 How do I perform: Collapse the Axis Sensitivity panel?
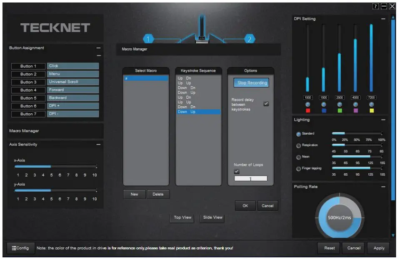(x=98, y=144)
